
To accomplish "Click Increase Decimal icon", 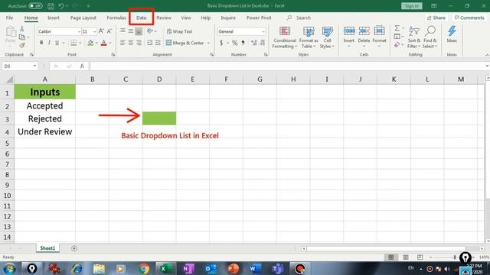I will (x=253, y=43).
